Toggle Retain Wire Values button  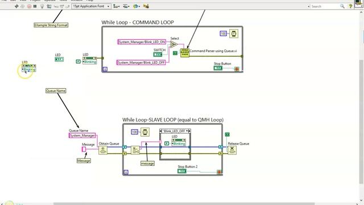[49, 6]
